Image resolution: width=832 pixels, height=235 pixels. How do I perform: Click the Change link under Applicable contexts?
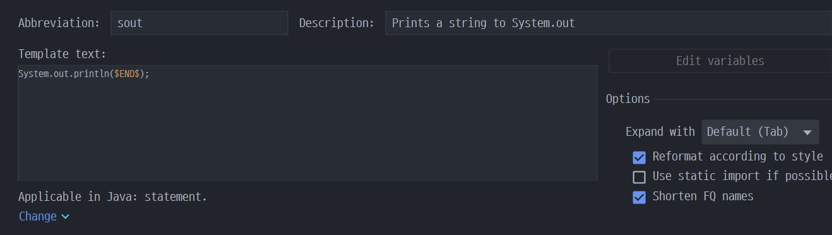point(38,216)
